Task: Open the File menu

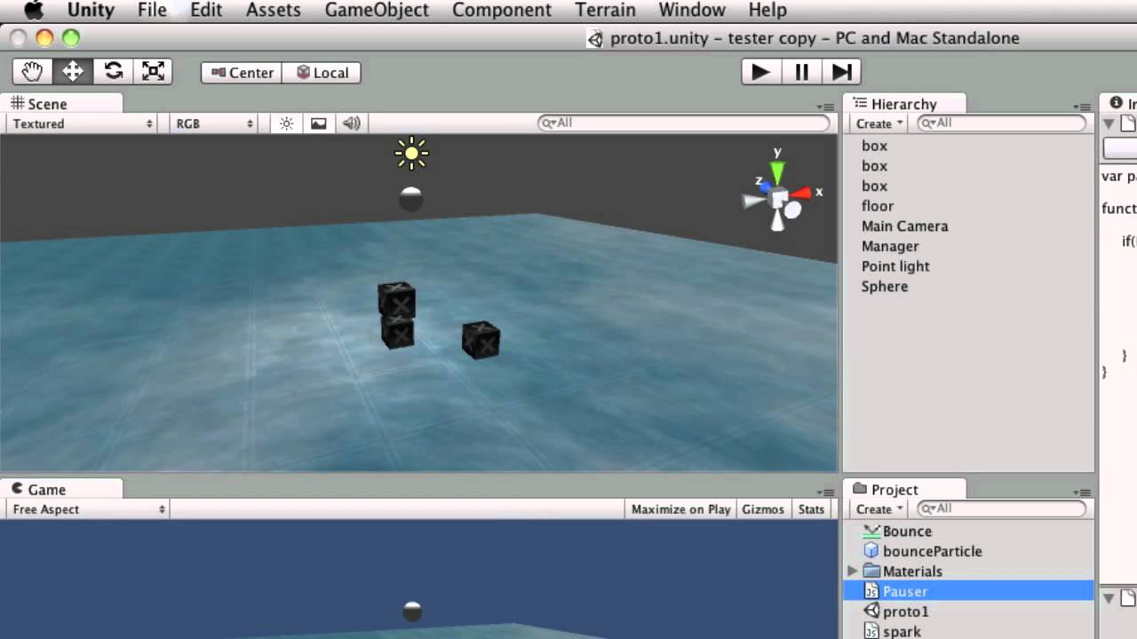Action: tap(152, 11)
